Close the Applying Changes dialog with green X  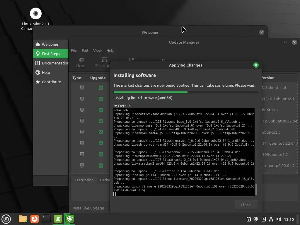[256, 65]
